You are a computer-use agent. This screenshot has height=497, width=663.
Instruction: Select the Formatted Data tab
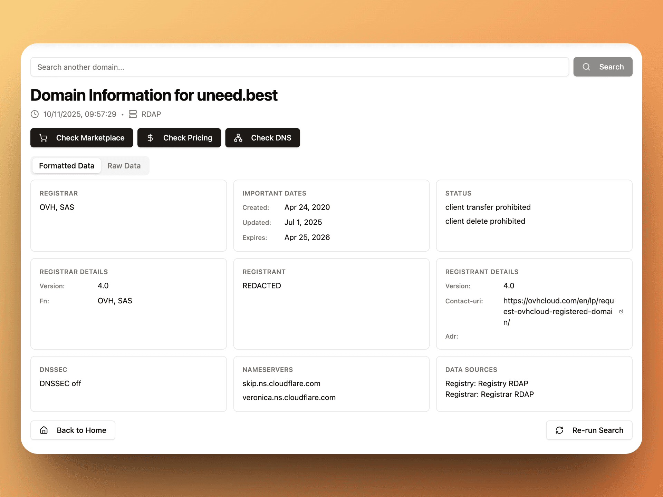[x=66, y=166]
